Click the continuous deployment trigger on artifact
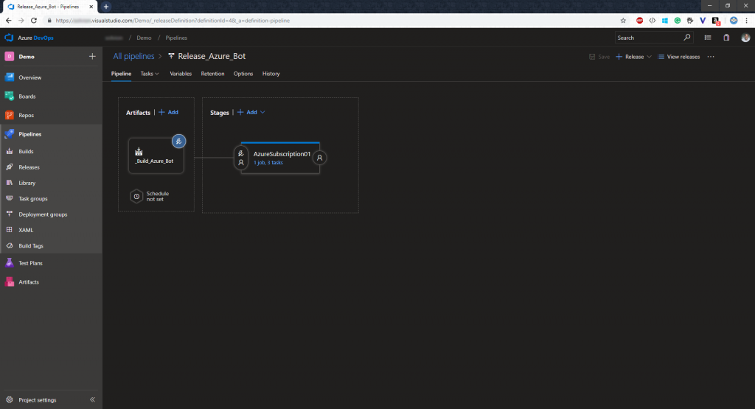Screen dimensions: 755x409 [x=178, y=141]
